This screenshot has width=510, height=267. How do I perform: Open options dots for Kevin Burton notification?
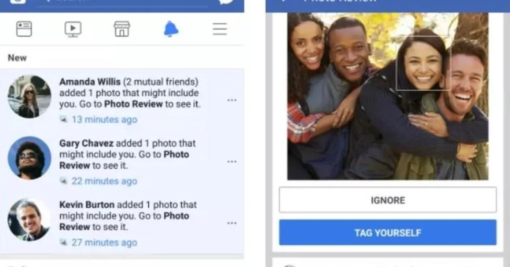(232, 223)
